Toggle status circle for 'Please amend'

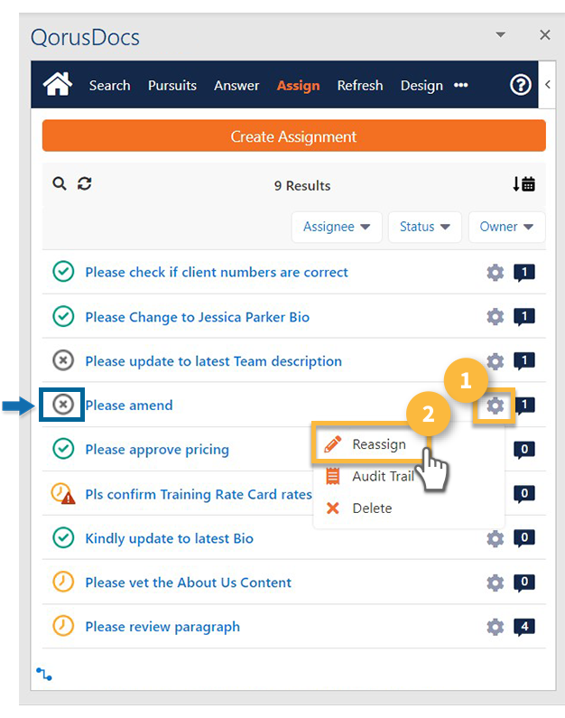point(62,406)
